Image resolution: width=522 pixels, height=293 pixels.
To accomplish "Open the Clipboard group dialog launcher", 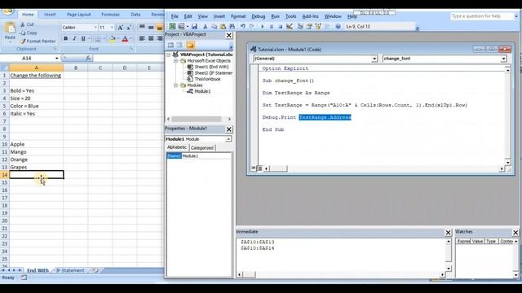I will click(55, 49).
